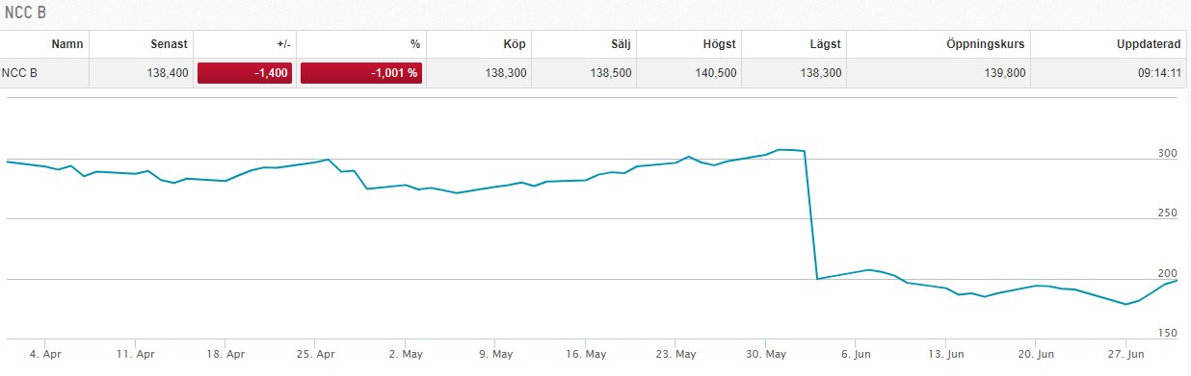The image size is (1191, 376).
Task: Click the 300 price axis label
Action: [1165, 154]
